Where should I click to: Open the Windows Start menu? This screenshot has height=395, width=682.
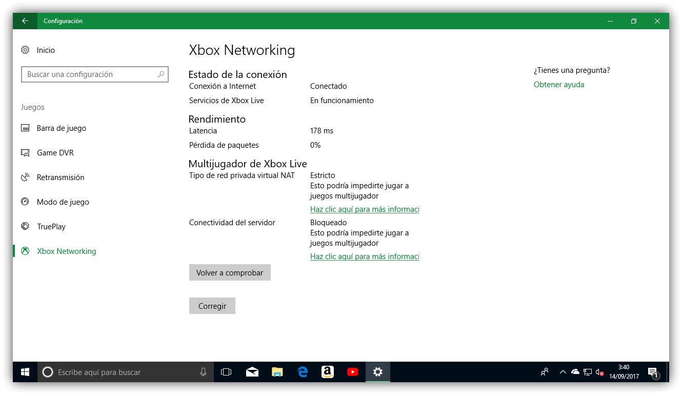[25, 372]
